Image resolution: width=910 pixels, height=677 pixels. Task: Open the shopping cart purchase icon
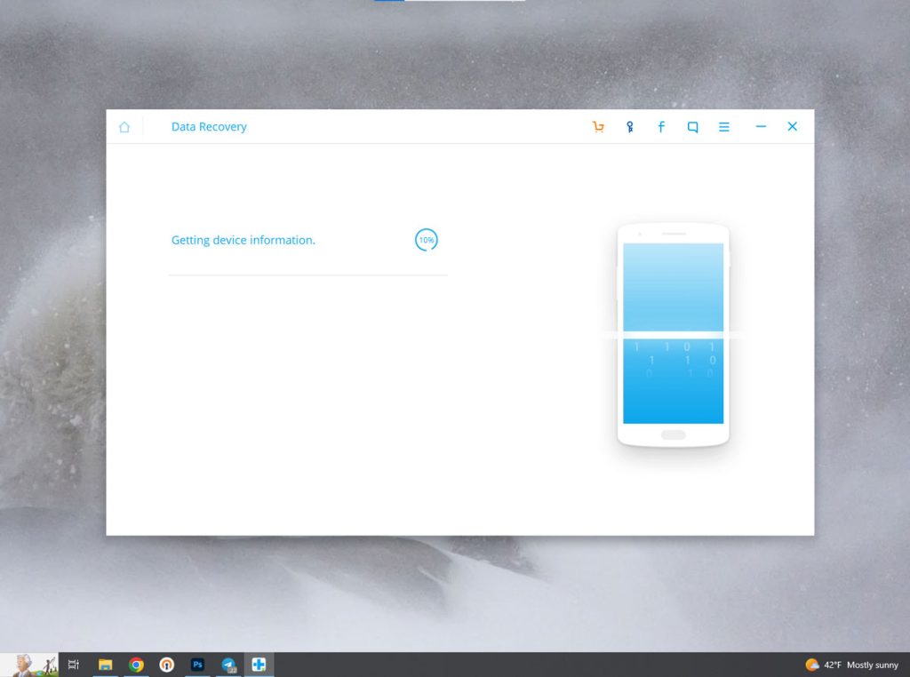(598, 127)
